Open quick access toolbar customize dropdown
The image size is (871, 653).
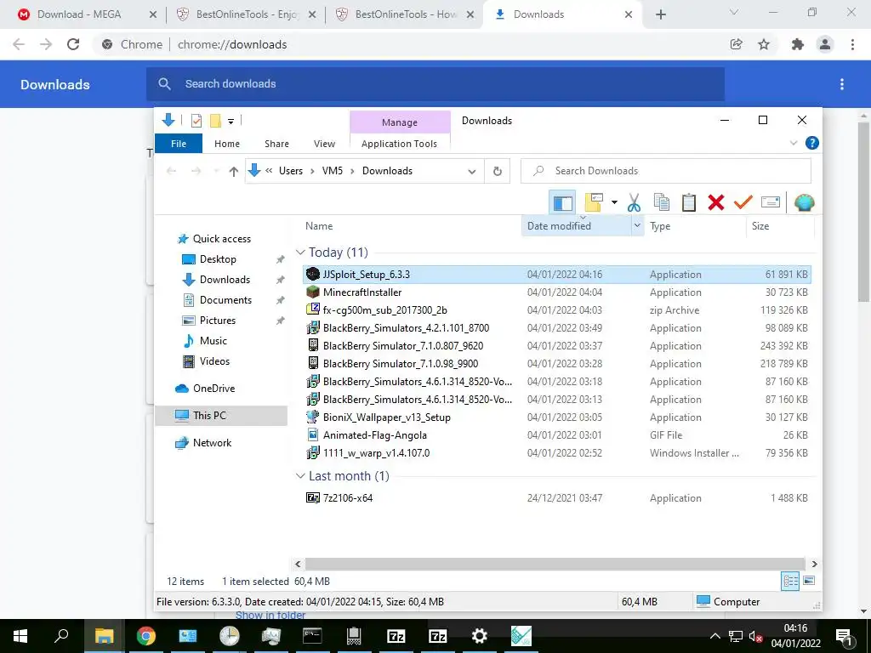[x=231, y=121]
